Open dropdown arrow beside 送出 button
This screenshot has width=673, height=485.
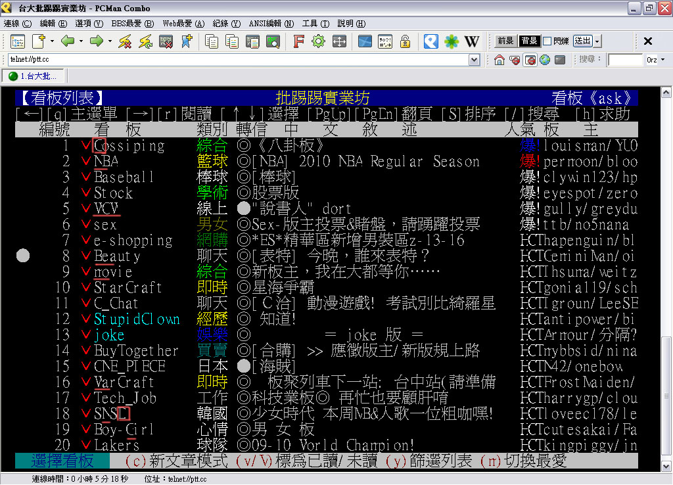(x=597, y=41)
